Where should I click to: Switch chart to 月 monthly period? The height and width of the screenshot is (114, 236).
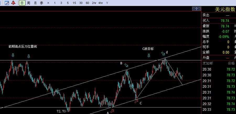35,3
